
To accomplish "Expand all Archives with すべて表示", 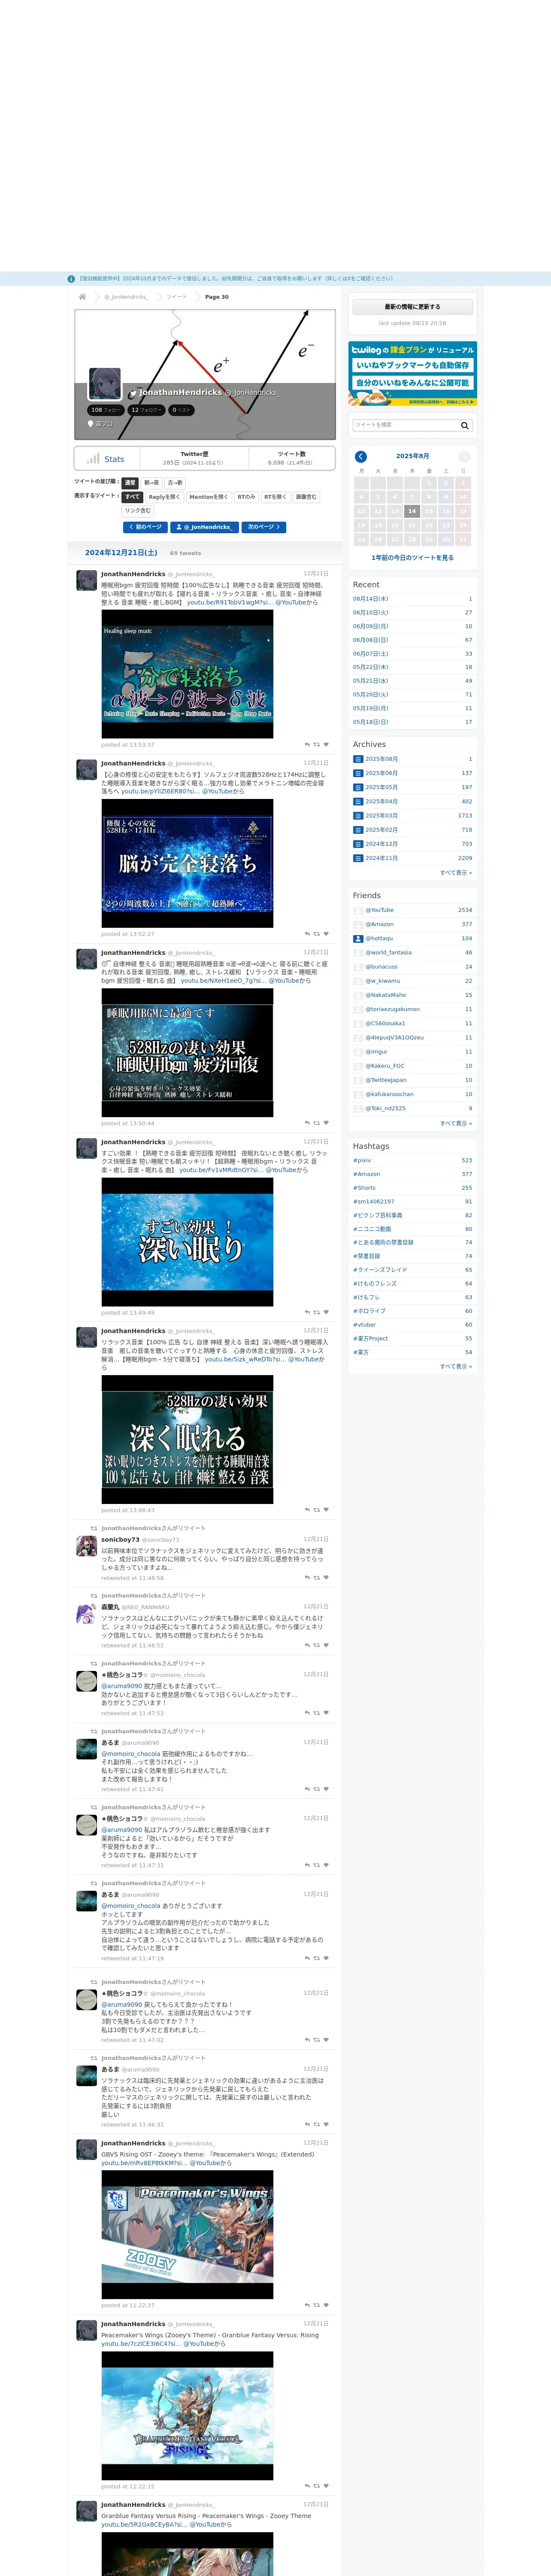I will tap(456, 872).
